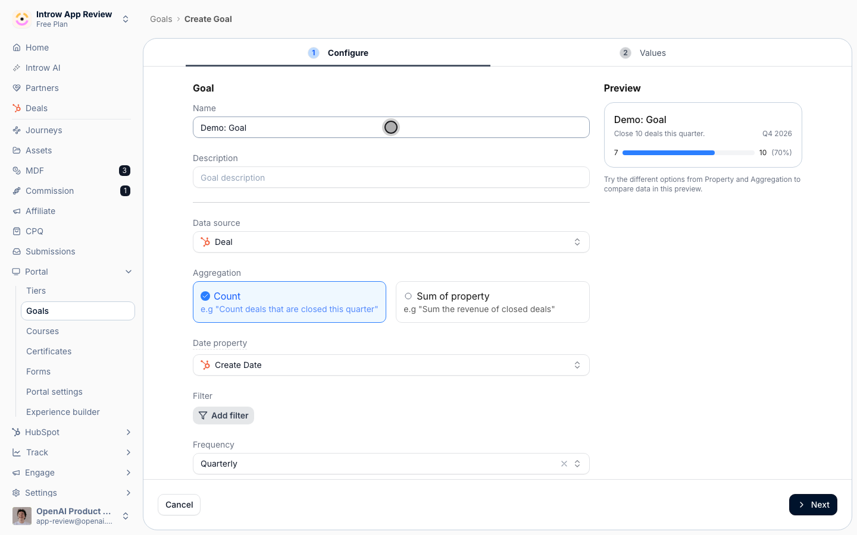Click the Goals breadcrumb link
The image size is (857, 535).
(x=161, y=19)
